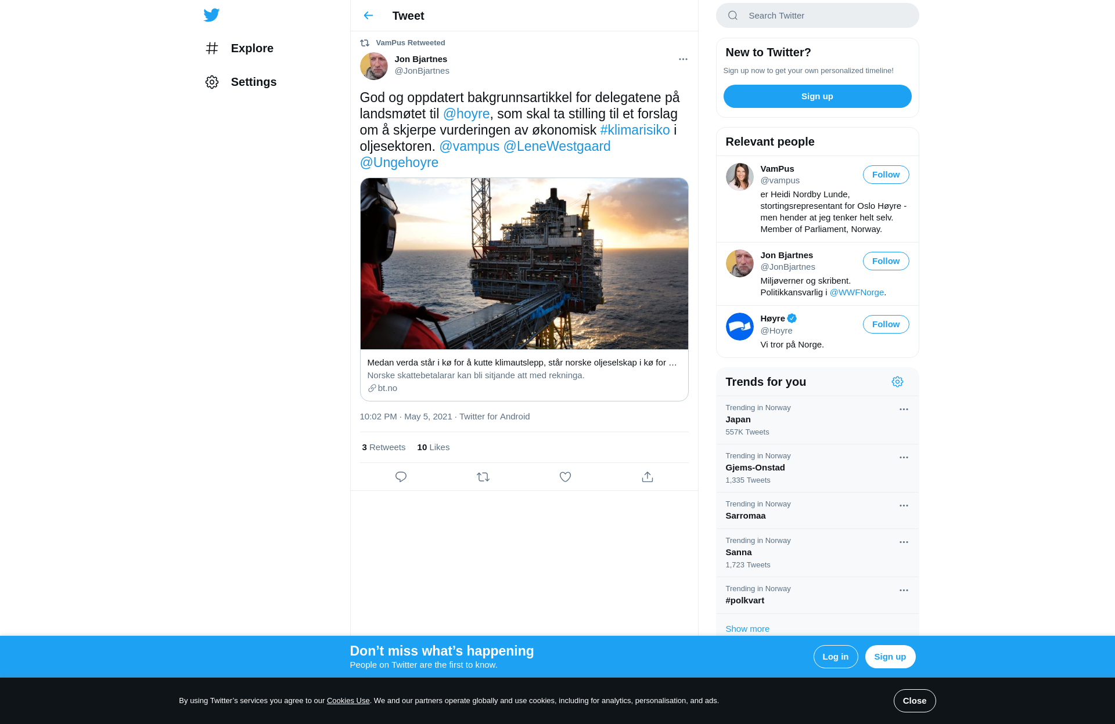The height and width of the screenshot is (724, 1115).
Task: Open the #polkvart trend
Action: pyautogui.click(x=817, y=595)
